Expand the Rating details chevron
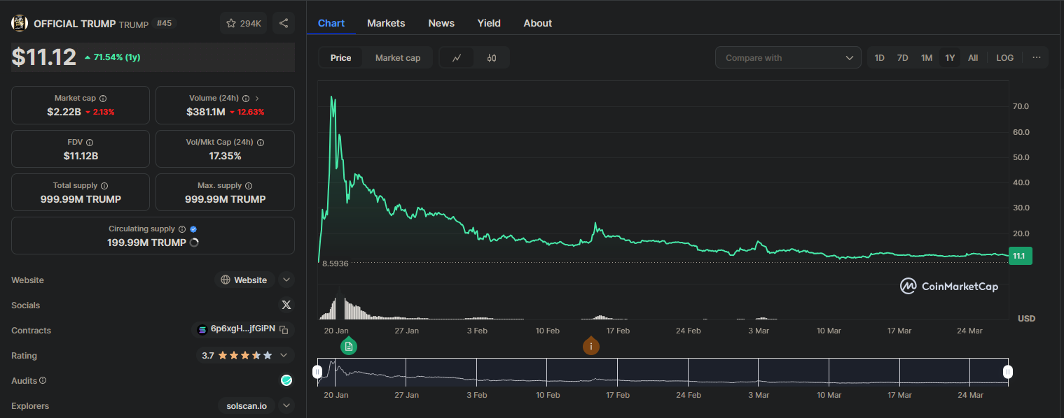 284,355
